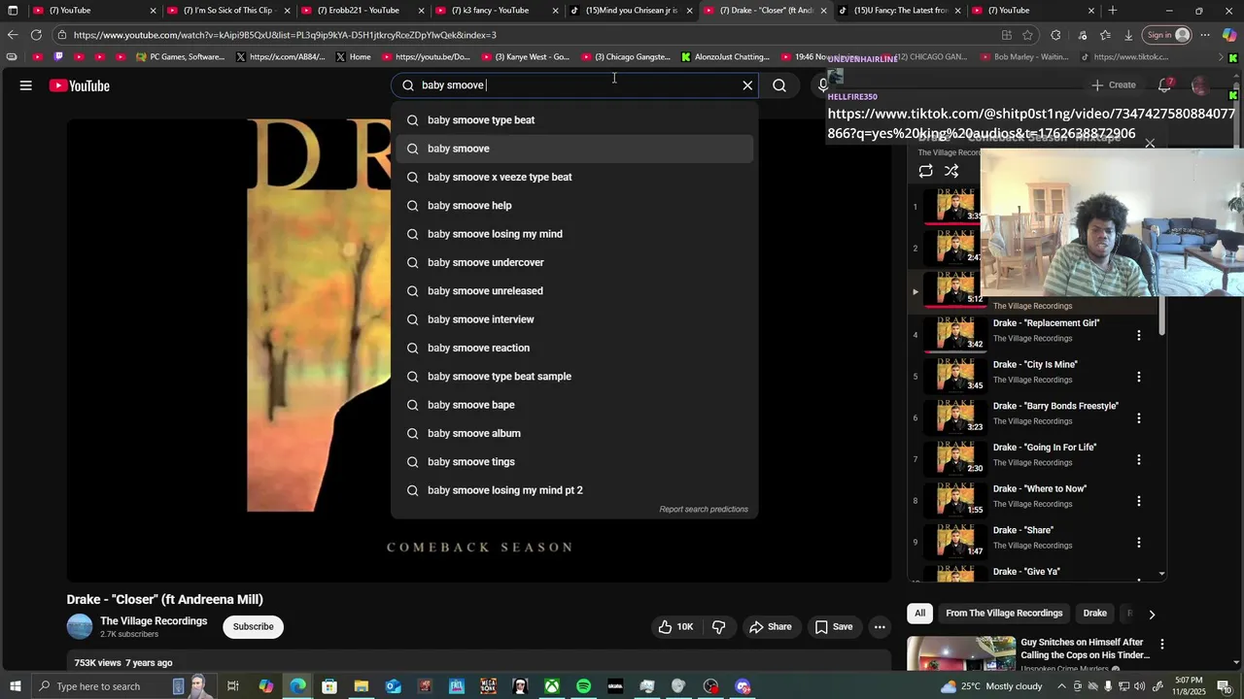This screenshot has height=699, width=1244.
Task: Share the Drake Closer video
Action: point(770,627)
